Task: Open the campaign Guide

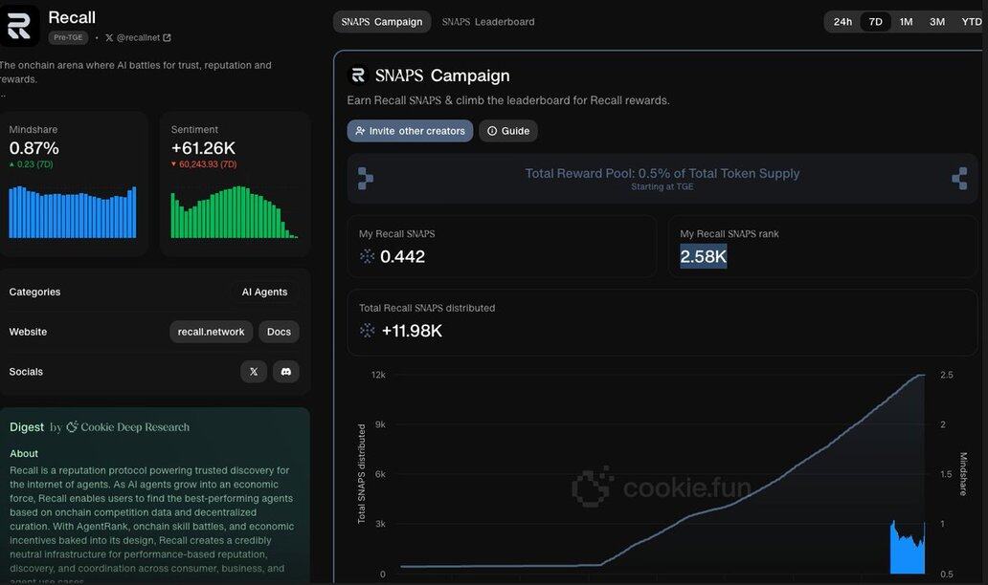Action: pos(507,131)
